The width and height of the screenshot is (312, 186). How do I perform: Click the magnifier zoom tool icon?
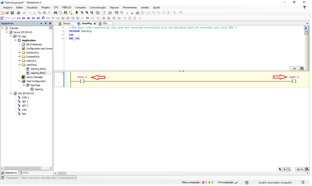289,169
